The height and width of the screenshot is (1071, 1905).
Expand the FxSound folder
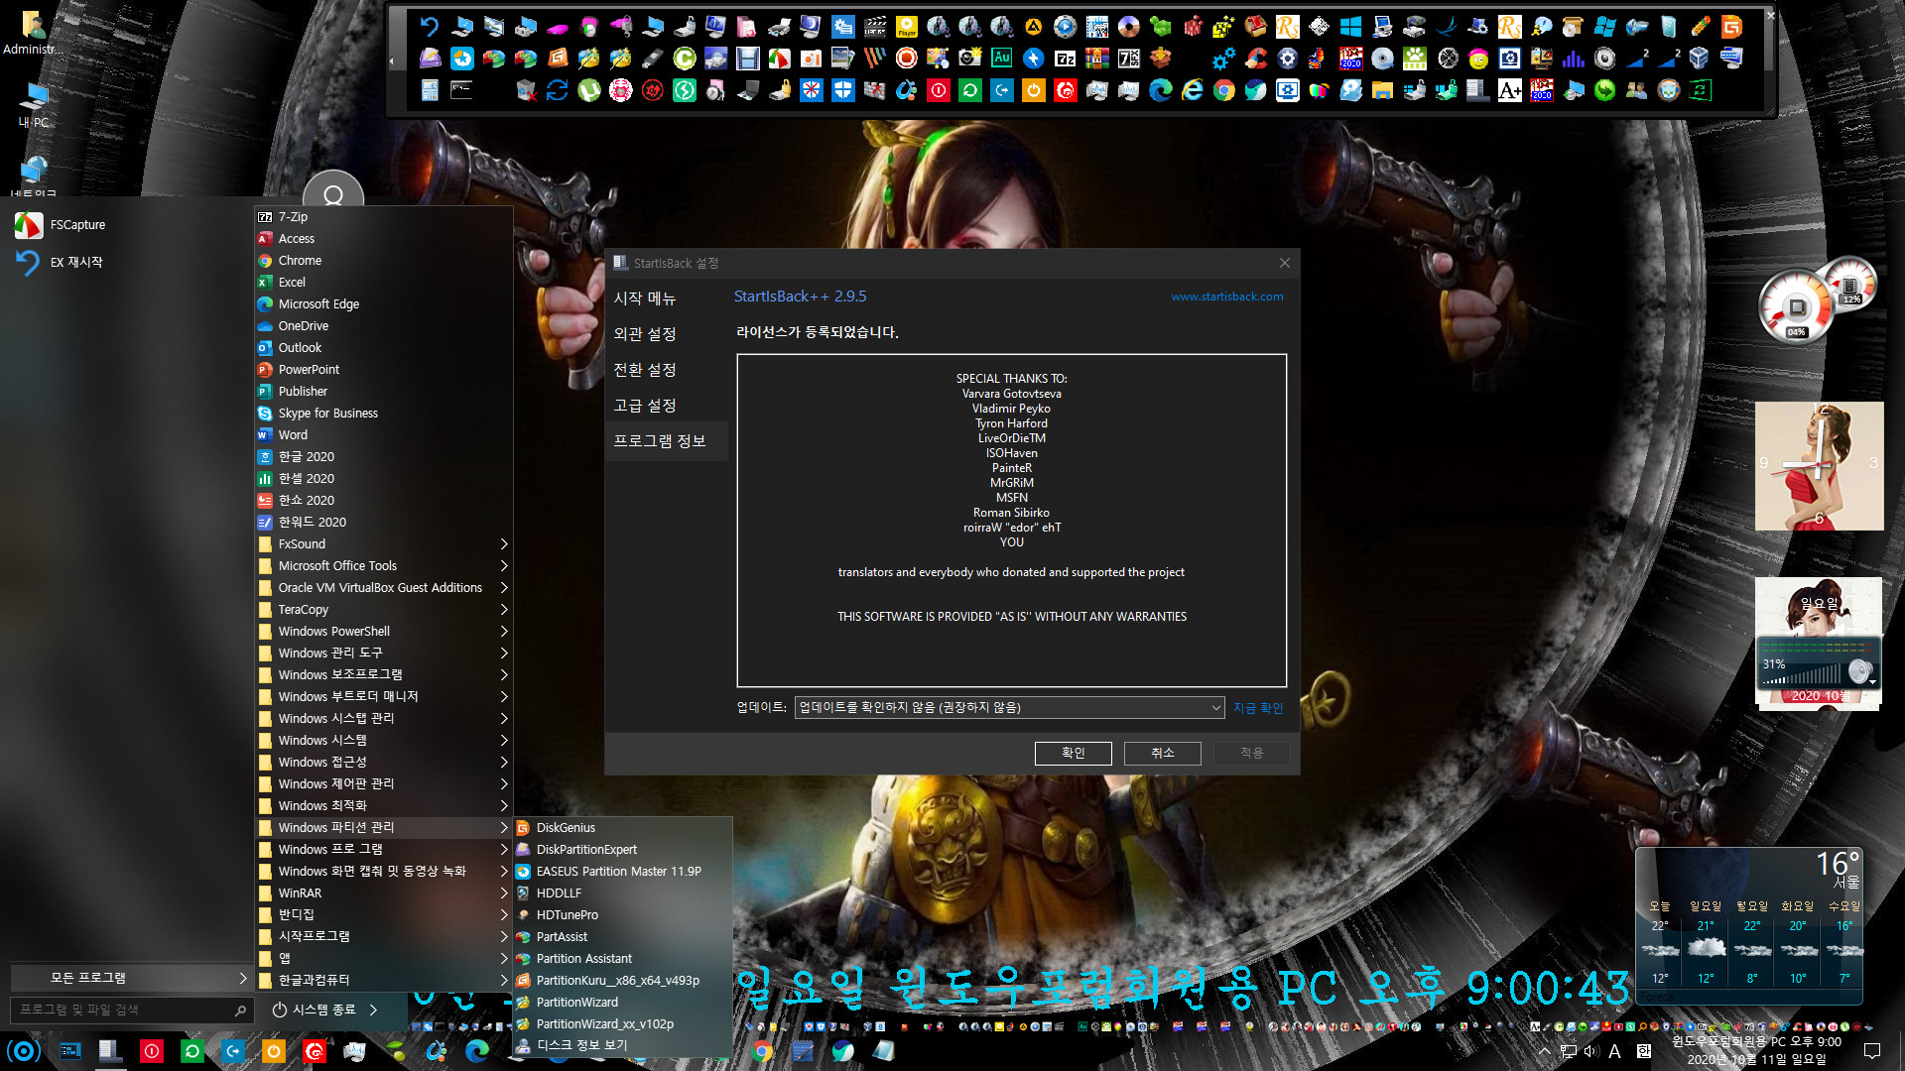pyautogui.click(x=383, y=543)
